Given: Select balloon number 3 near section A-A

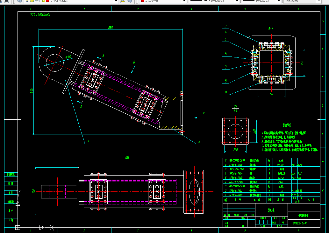Looking at the screenshot, I should coord(225,26).
